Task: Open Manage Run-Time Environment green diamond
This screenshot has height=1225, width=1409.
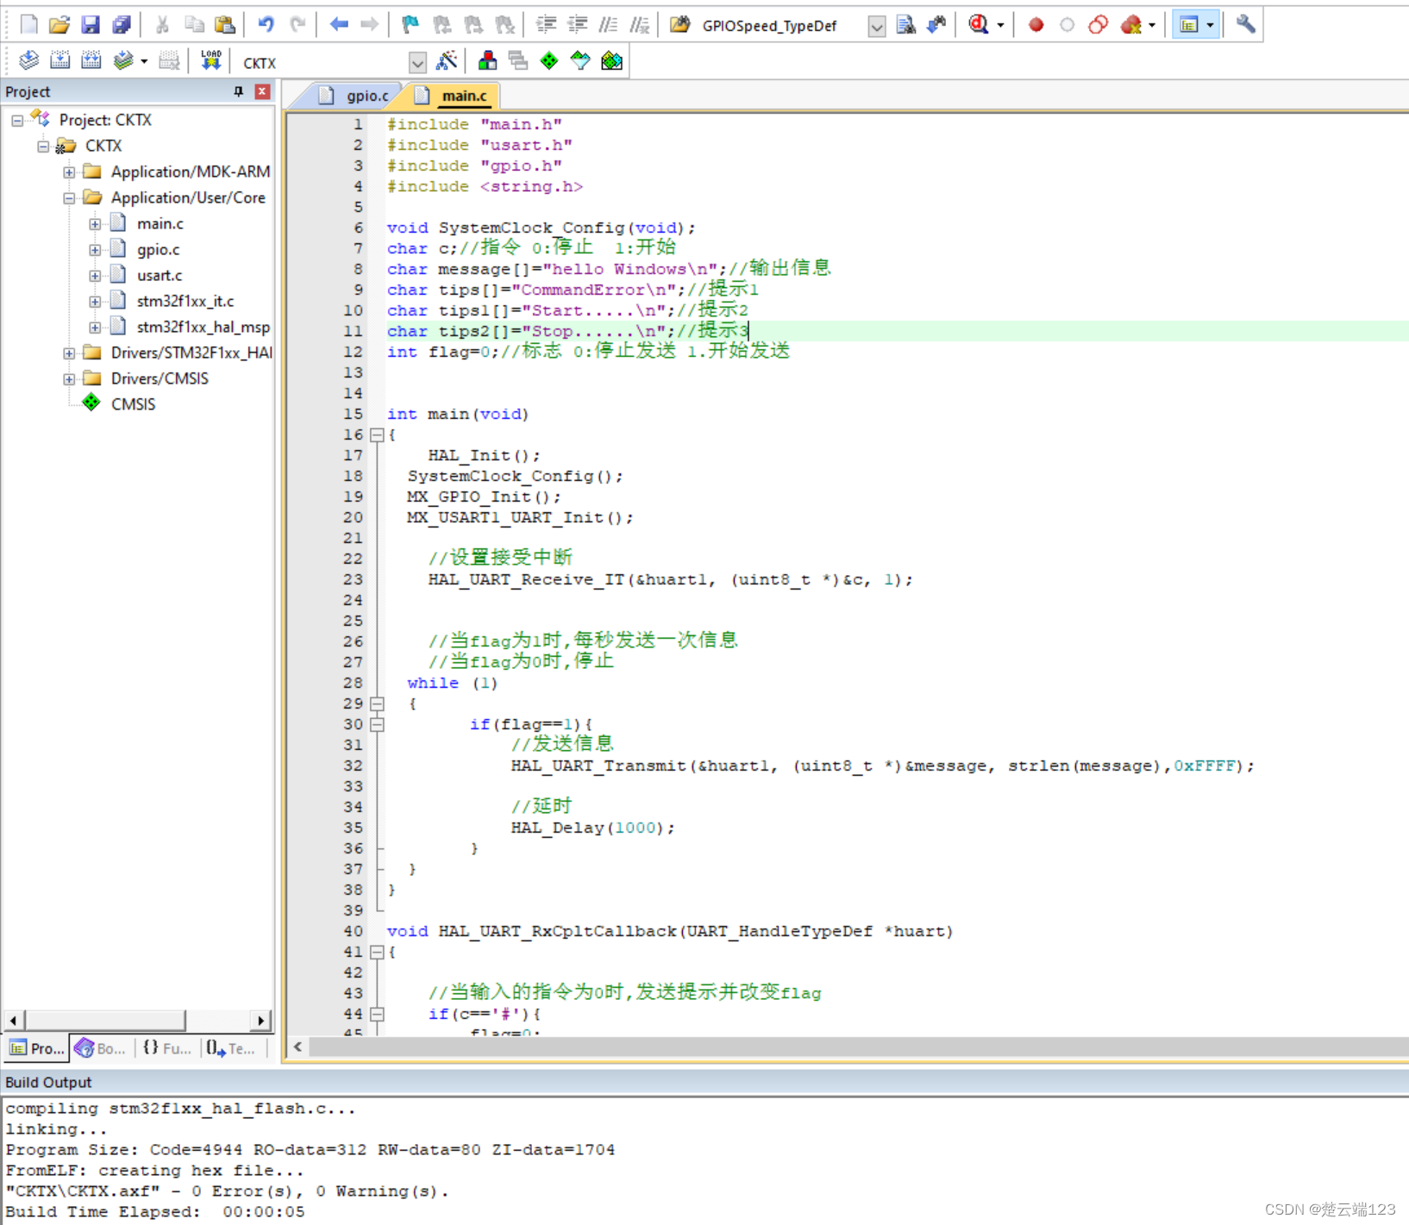Action: pyautogui.click(x=549, y=61)
